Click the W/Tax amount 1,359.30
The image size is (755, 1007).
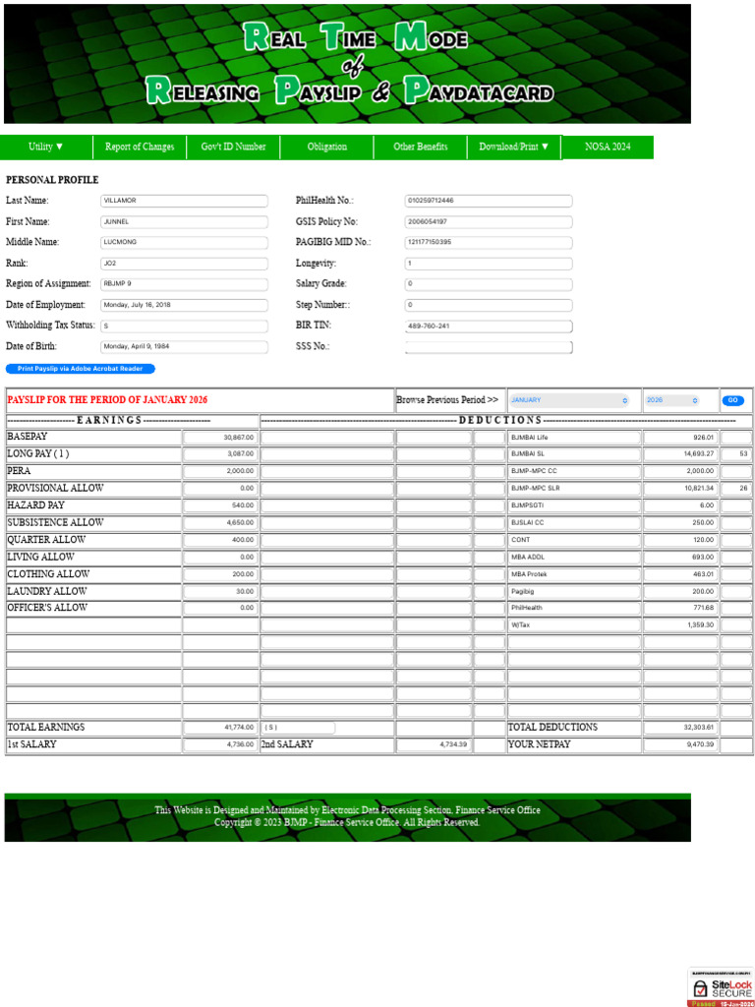[x=680, y=624]
